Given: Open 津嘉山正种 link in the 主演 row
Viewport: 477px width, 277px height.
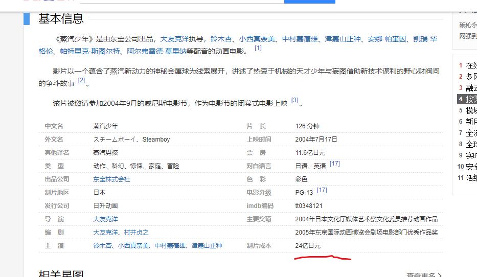Looking at the screenshot, I should tap(207, 246).
